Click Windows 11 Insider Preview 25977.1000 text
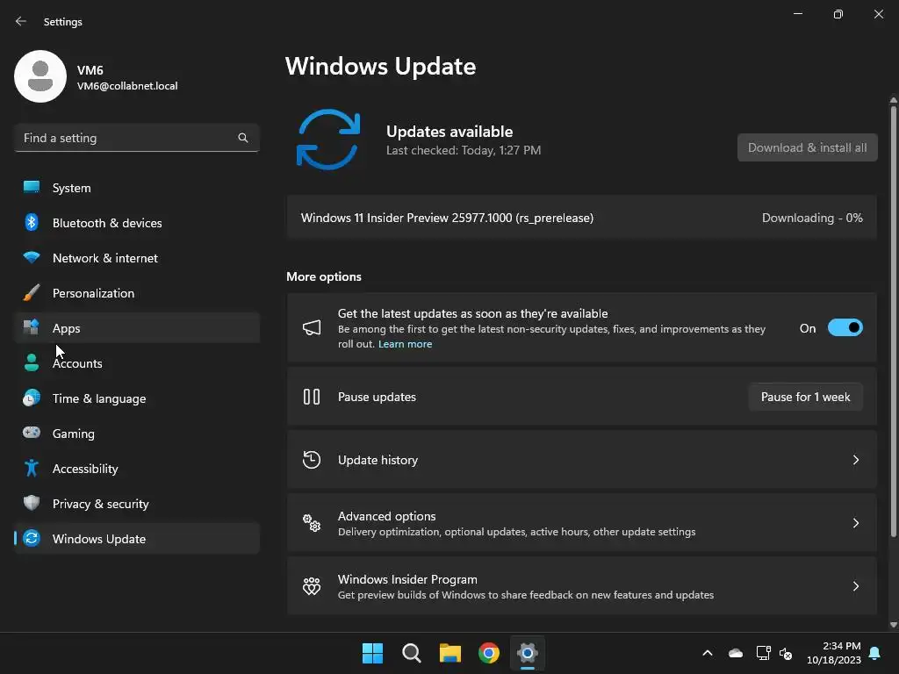This screenshot has width=899, height=674. [447, 218]
